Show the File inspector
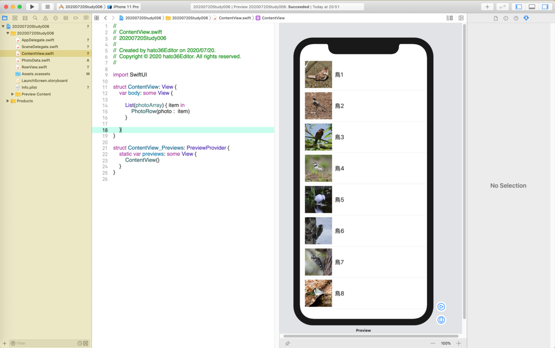Screen dimensions: 555x348 click(x=496, y=18)
